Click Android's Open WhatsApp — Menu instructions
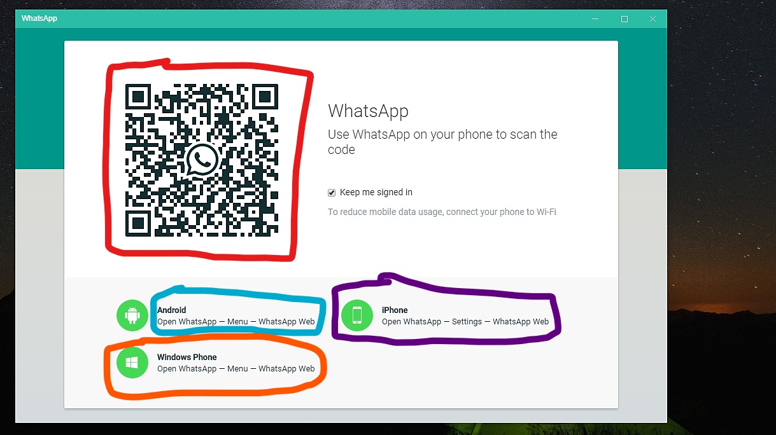Screen dimensions: 776x435 point(236,322)
